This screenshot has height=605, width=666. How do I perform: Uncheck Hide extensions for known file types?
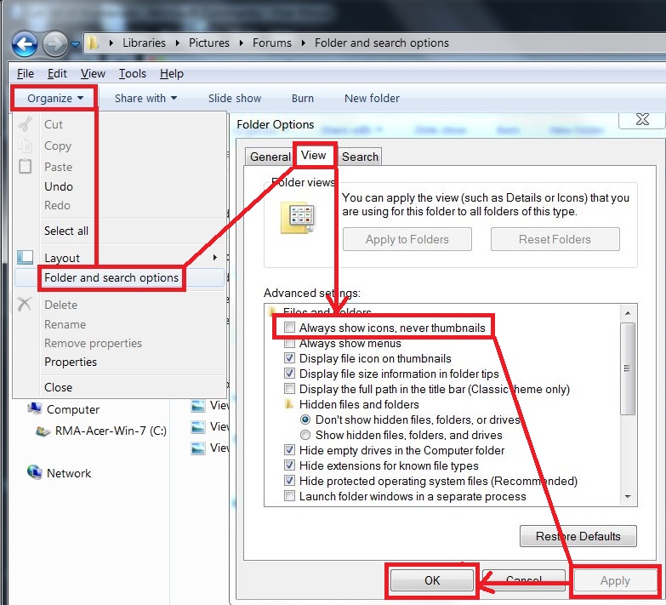coord(290,465)
